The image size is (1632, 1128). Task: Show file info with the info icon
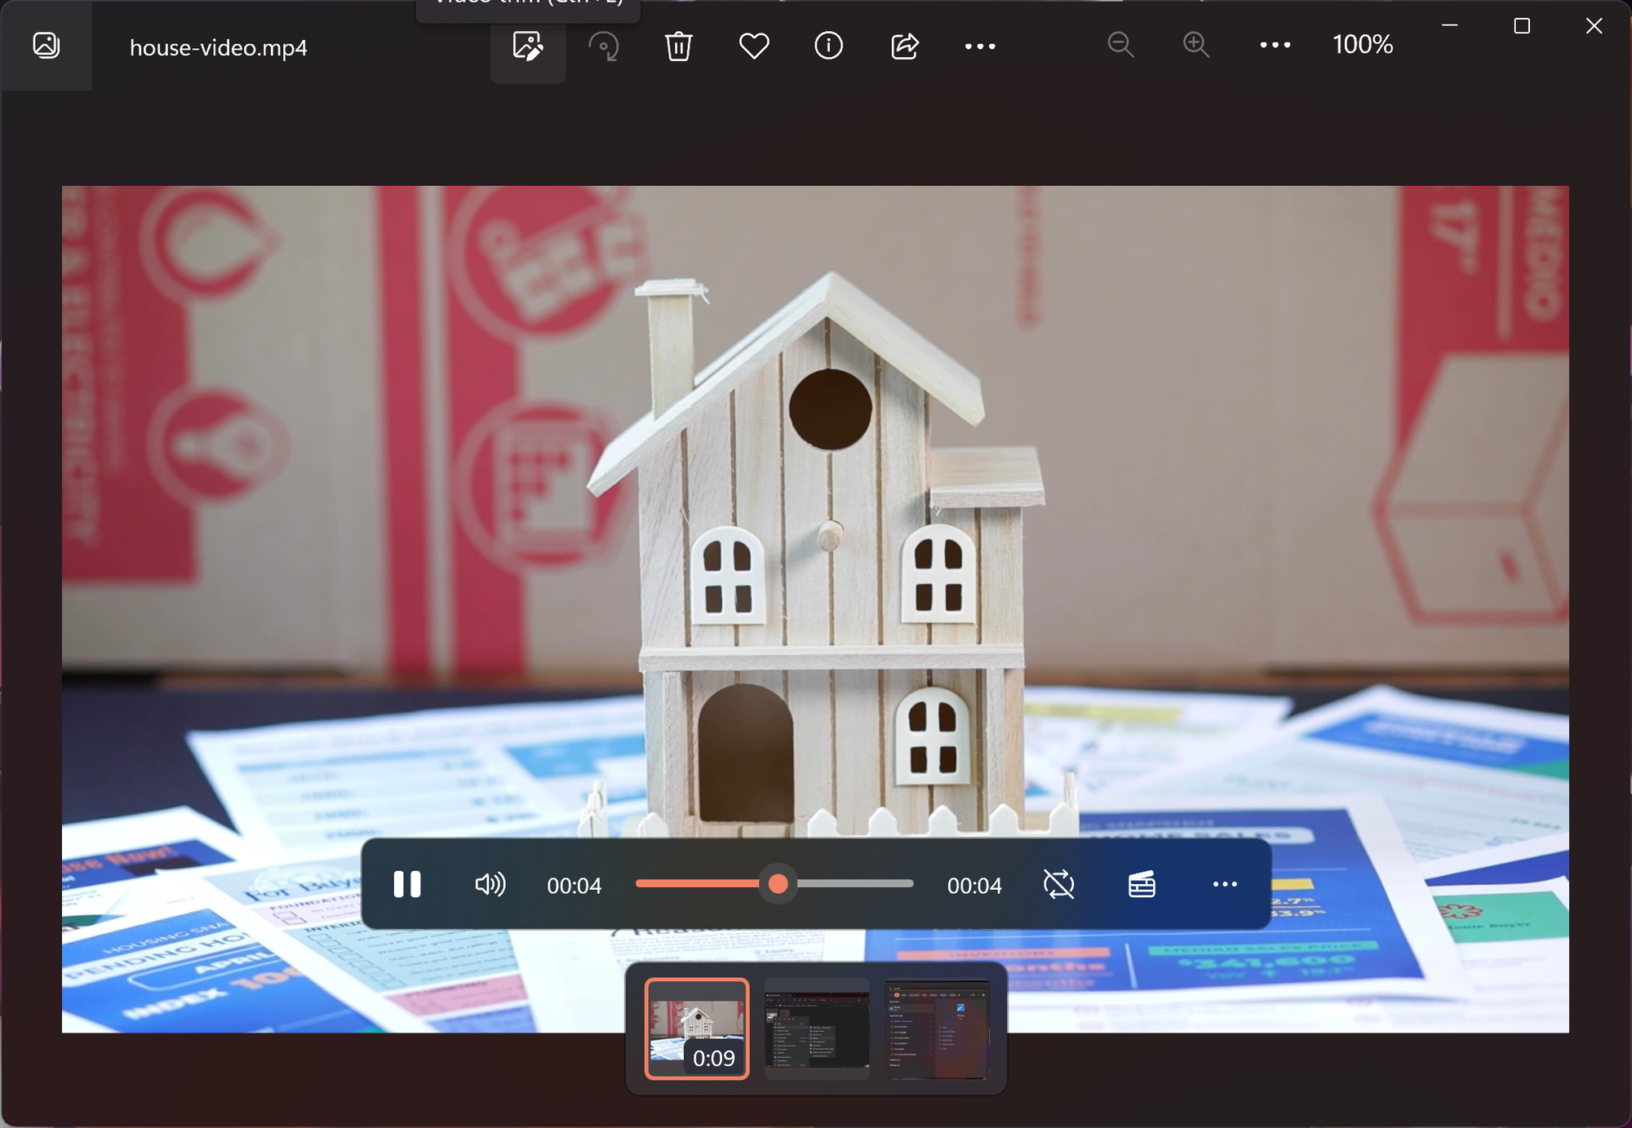click(x=829, y=46)
